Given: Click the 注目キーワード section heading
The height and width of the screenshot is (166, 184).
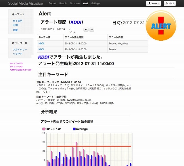Looking at the screenshot, I should (53, 75).
